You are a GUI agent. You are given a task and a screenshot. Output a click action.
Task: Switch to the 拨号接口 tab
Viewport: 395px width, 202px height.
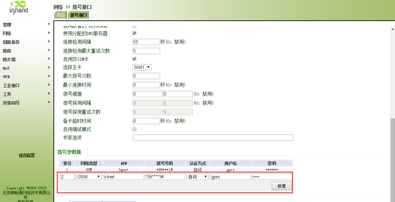point(78,15)
